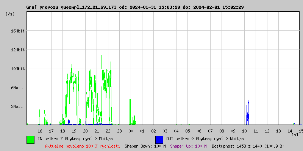Click the '[/s]' unit label on y-axis
The image size is (303, 151).
click(x=10, y=14)
